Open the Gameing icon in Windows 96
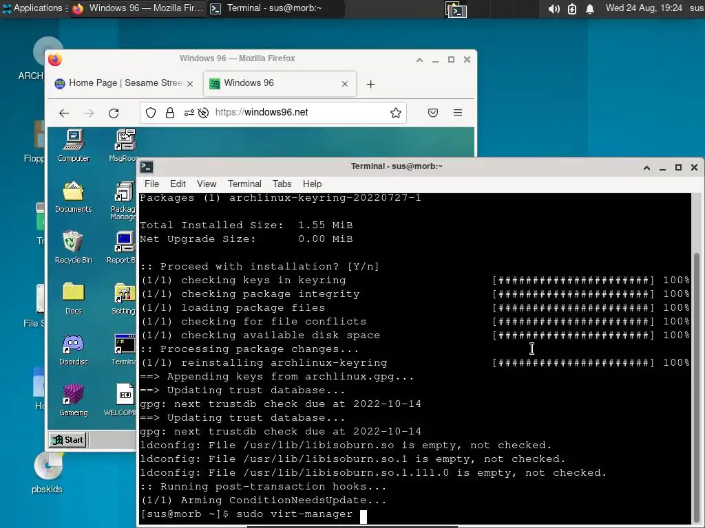The height and width of the screenshot is (528, 705). [x=73, y=400]
